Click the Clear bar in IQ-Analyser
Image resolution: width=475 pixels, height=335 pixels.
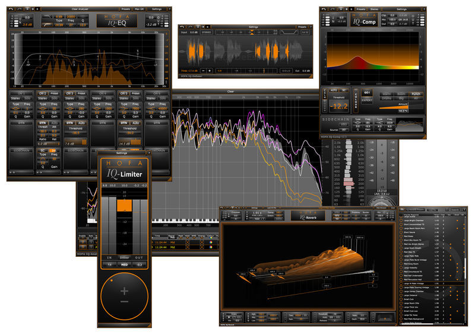(230, 91)
